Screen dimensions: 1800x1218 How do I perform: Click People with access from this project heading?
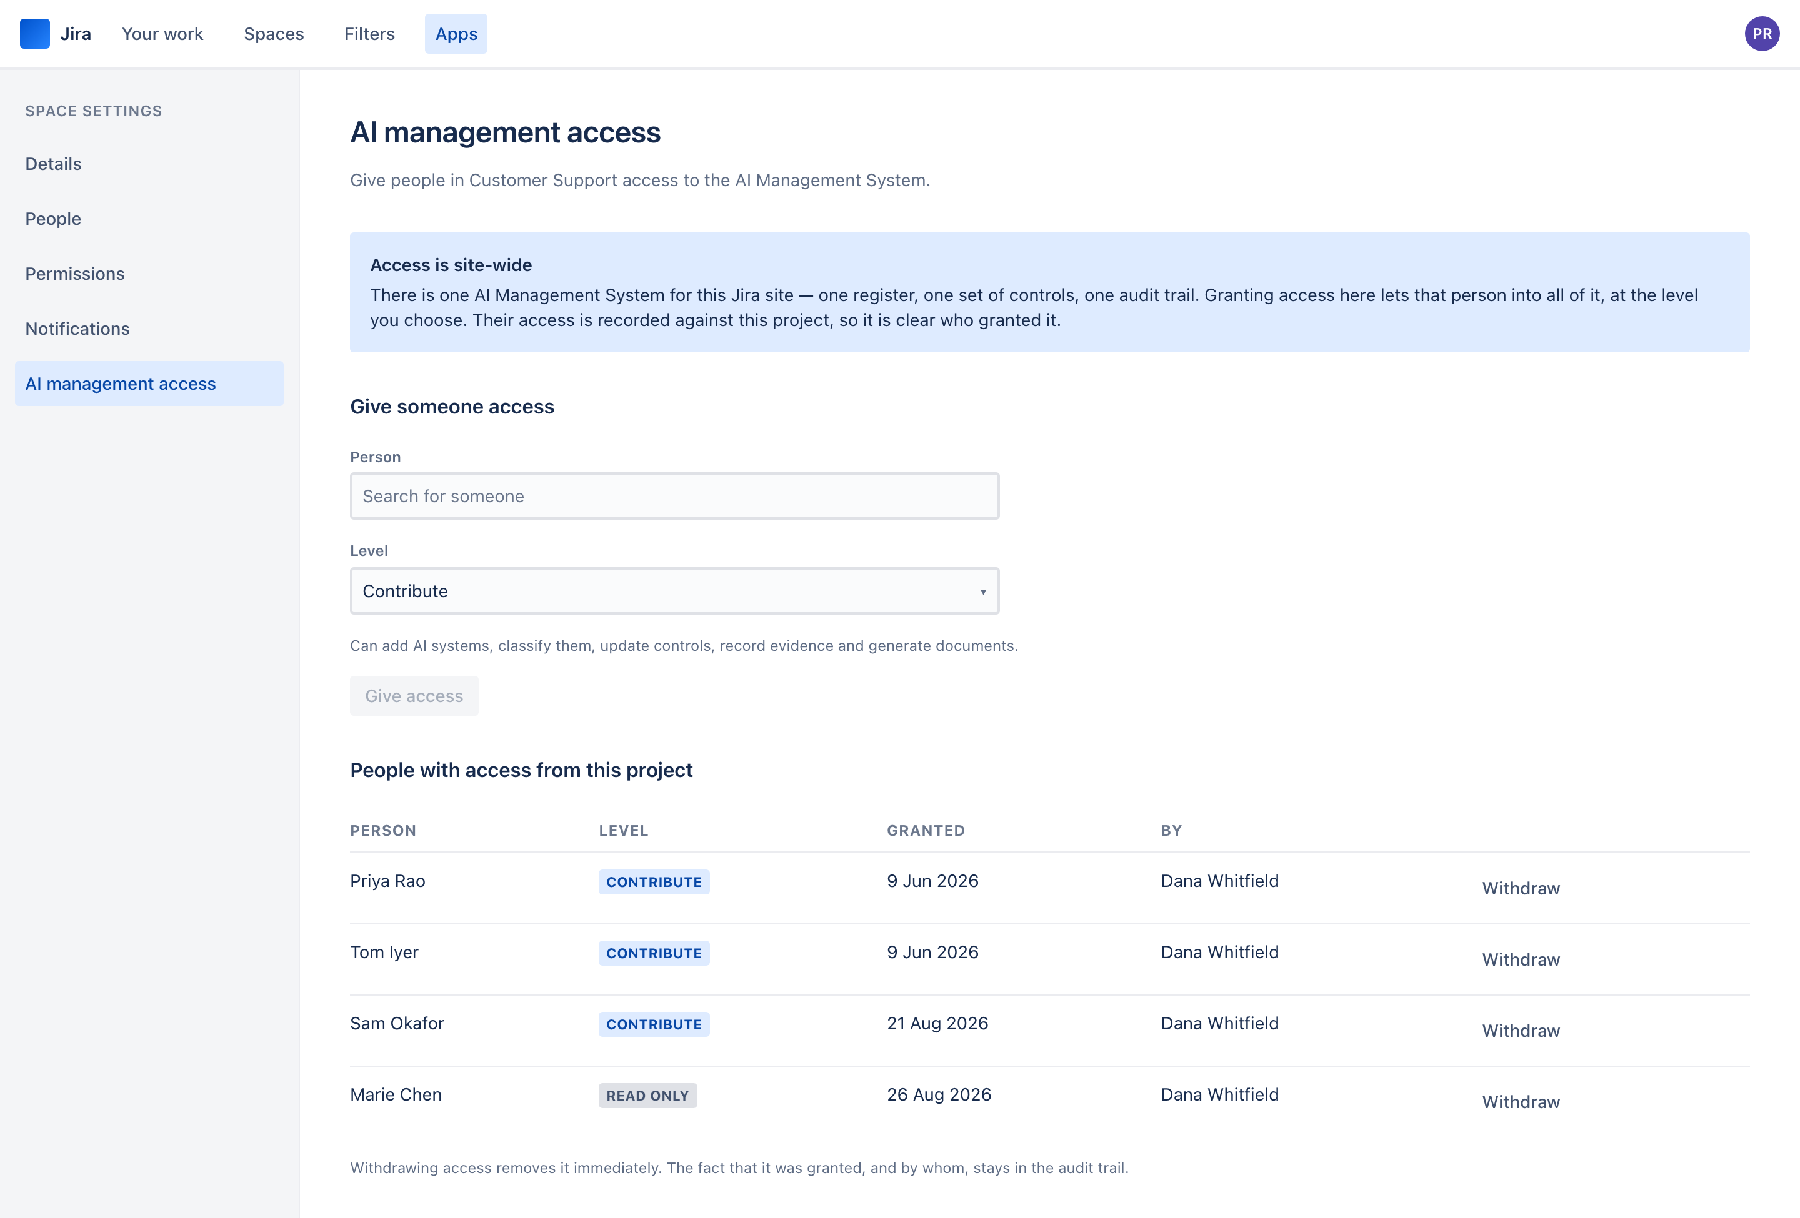521,770
